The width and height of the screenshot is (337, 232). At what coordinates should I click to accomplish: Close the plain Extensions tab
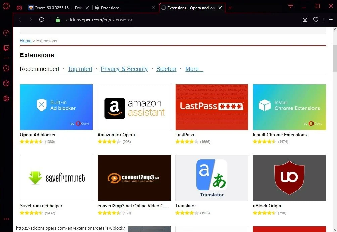tap(153, 8)
